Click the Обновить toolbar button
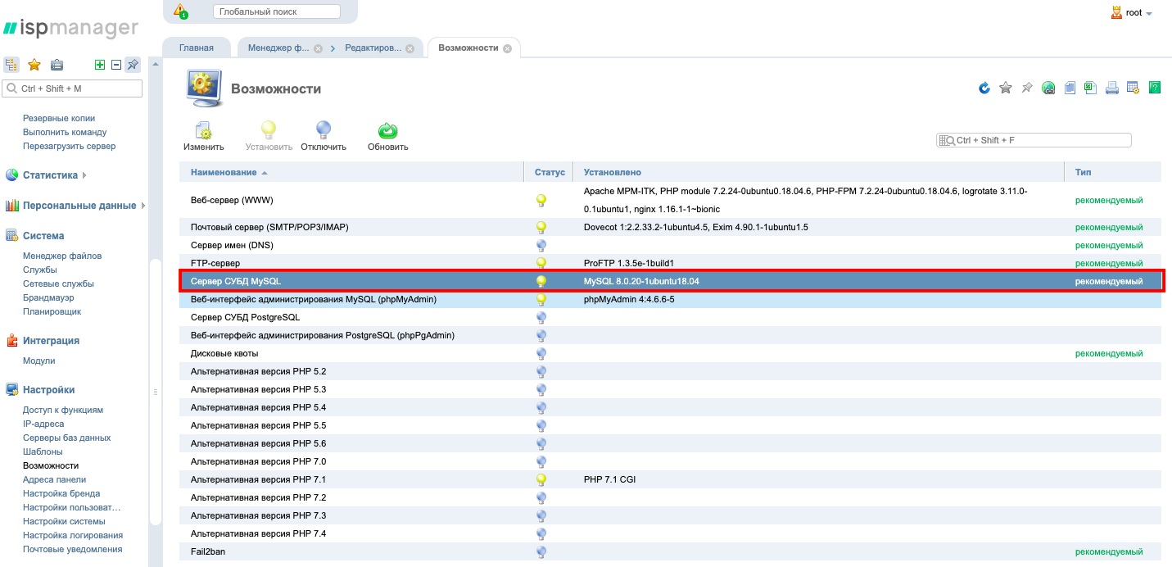This screenshot has width=1172, height=567. [388, 136]
